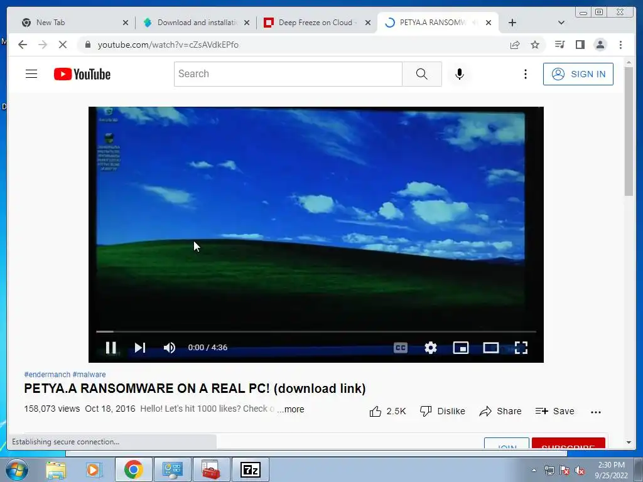Open the clock showing 2:30 PM
643x482 pixels.
[611, 469]
